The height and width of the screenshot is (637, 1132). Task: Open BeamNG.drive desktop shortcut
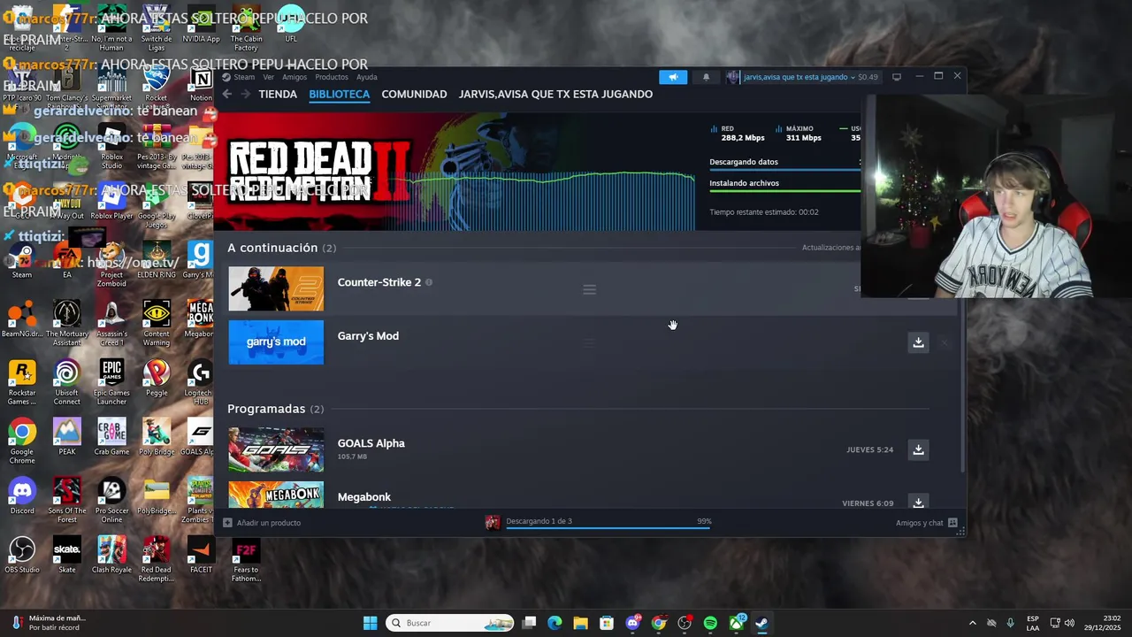point(22,318)
